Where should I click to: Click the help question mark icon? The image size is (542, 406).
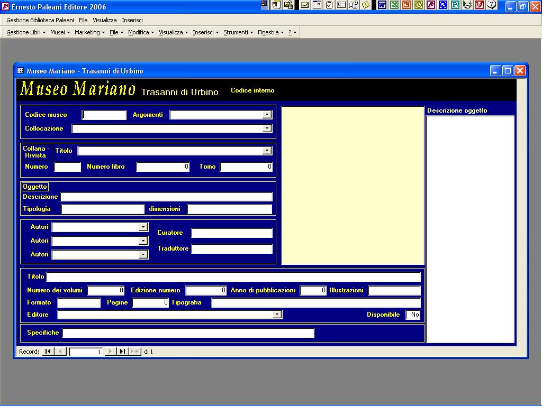coord(492,5)
